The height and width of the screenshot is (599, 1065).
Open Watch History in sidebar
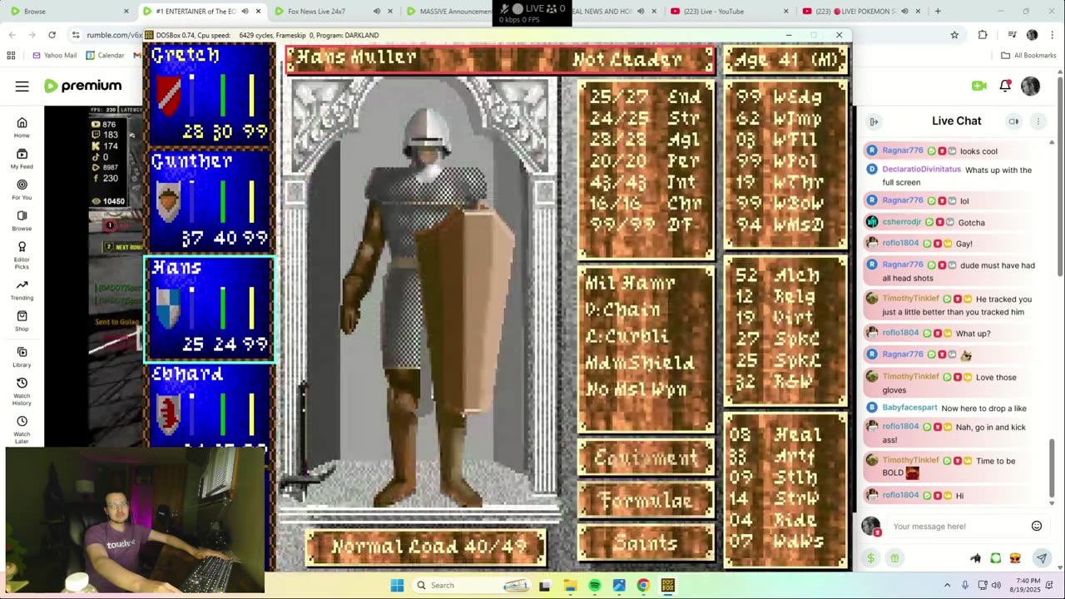(22, 392)
